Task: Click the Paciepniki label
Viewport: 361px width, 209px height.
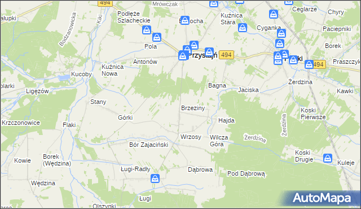Action: (x=337, y=29)
